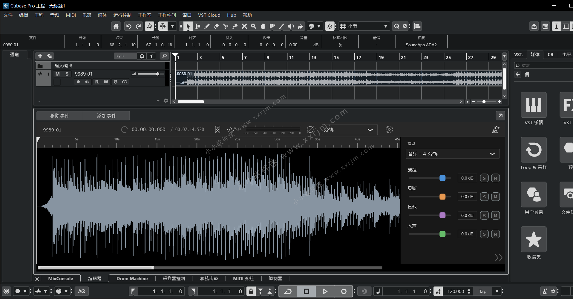Solo track 9989-01 with S button

point(67,74)
